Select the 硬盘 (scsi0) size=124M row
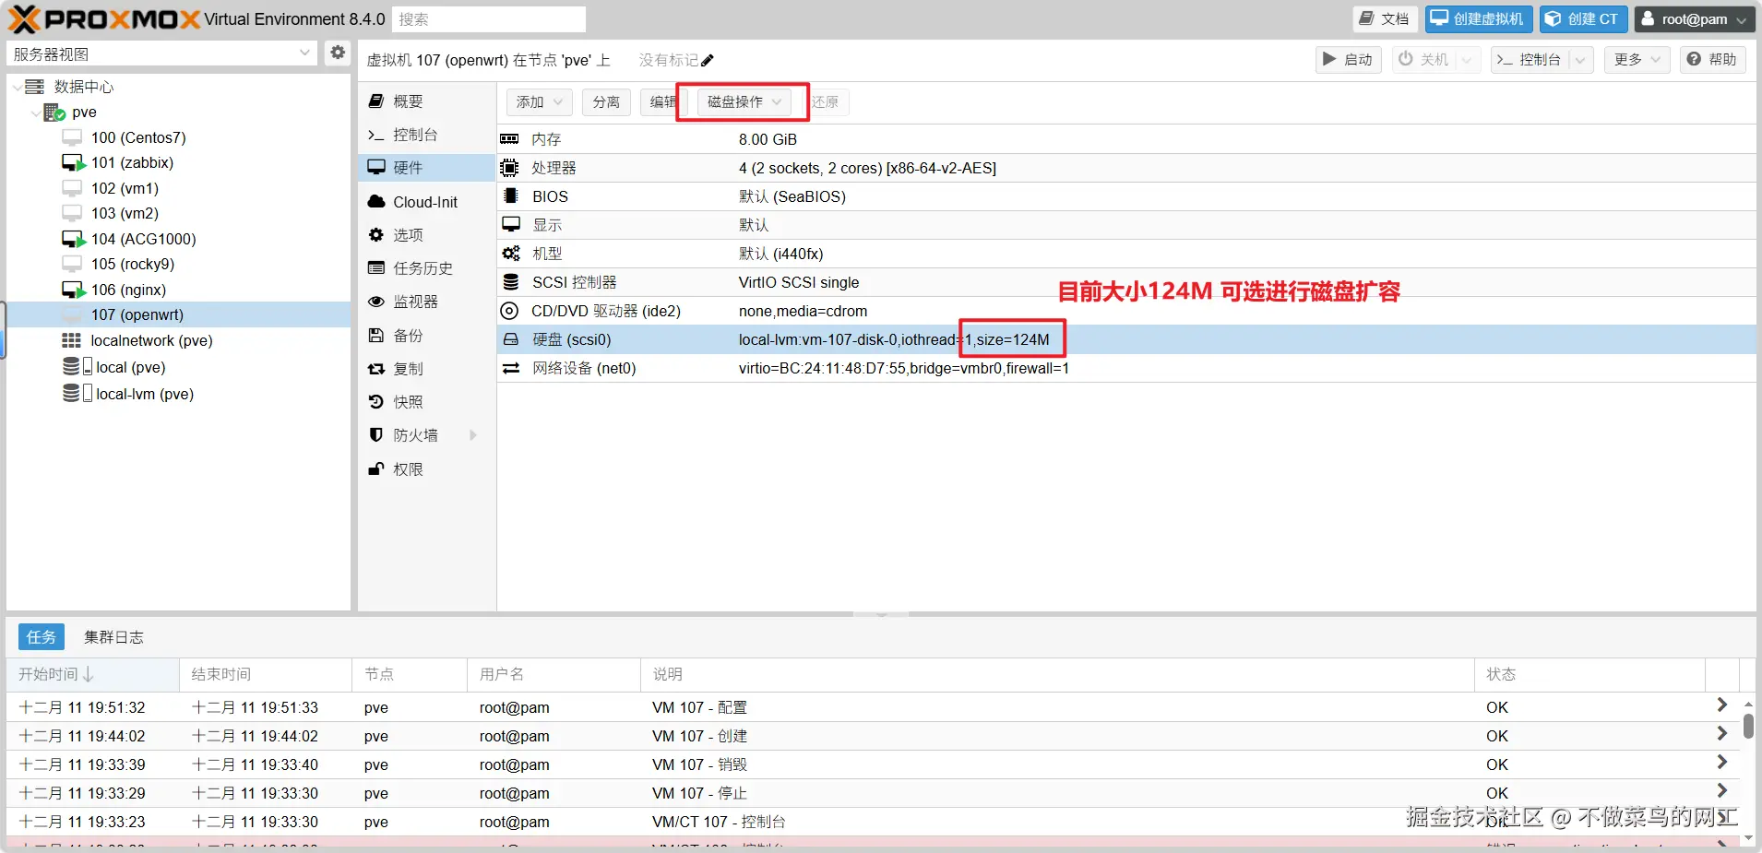The height and width of the screenshot is (853, 1762). [1126, 339]
